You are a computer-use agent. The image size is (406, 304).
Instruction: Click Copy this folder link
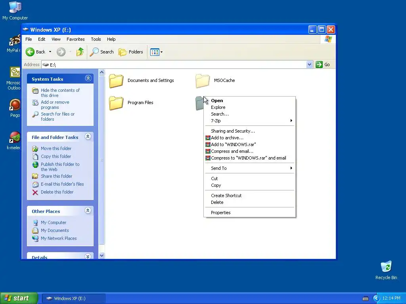[x=56, y=156]
